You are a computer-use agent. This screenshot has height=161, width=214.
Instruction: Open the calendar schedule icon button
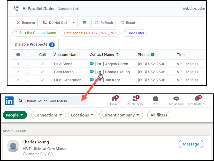(85, 23)
